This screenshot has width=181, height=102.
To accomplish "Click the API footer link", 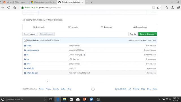I will click(130, 89).
